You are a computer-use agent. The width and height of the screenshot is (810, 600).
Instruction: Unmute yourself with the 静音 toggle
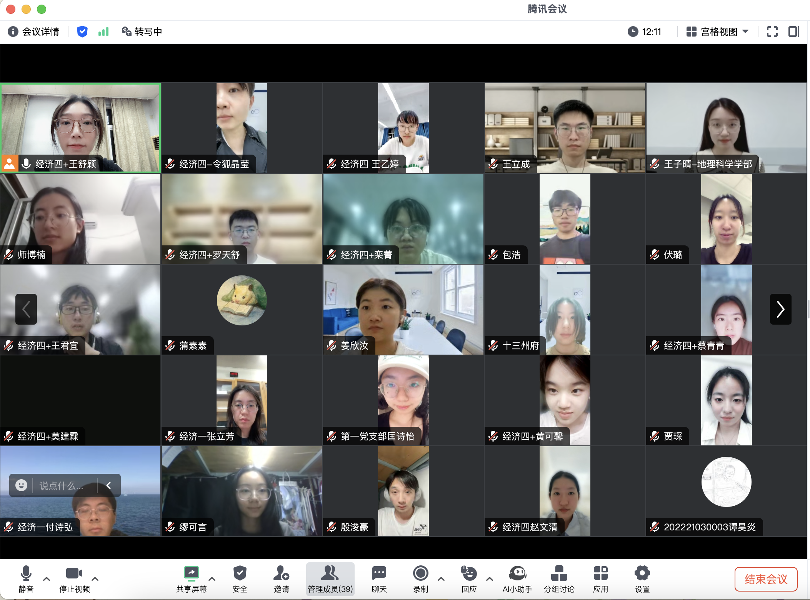tap(25, 579)
